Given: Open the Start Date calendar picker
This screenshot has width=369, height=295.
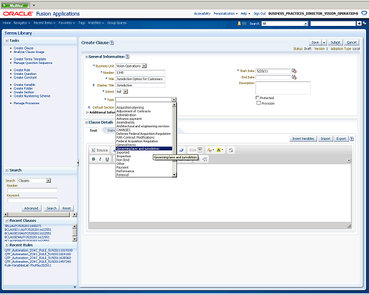Looking at the screenshot, I should coord(294,71).
